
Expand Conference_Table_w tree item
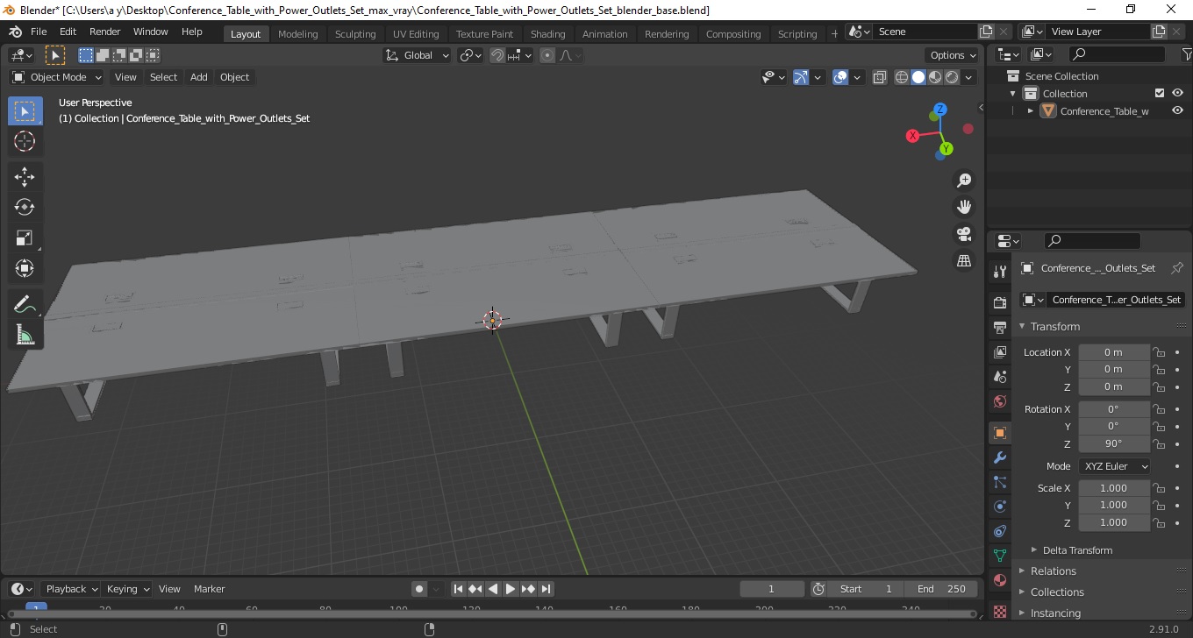point(1031,110)
